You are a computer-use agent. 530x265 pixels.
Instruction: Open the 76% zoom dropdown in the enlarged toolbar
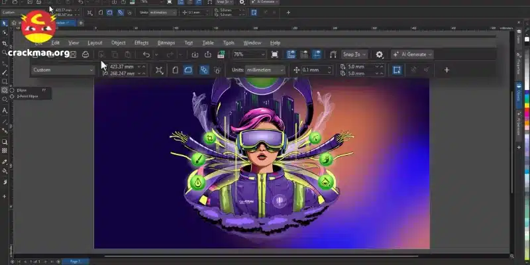pyautogui.click(x=250, y=54)
